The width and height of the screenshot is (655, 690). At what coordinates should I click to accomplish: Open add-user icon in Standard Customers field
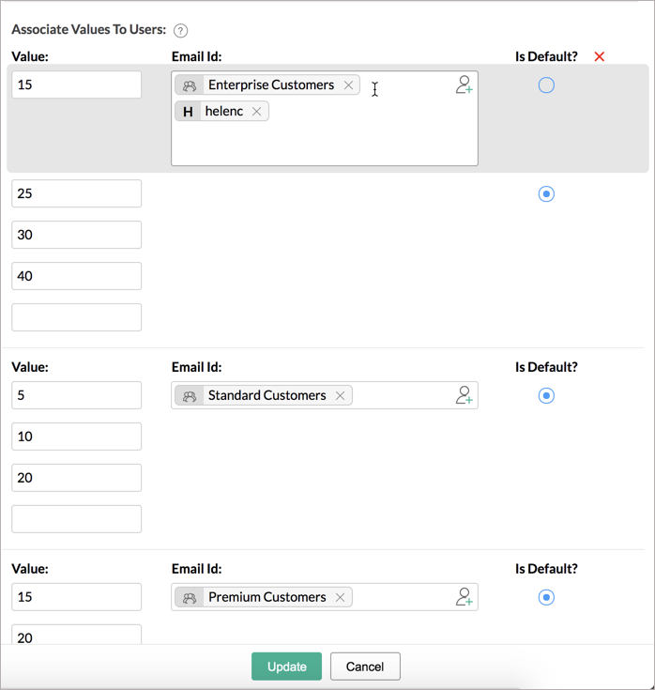(464, 395)
